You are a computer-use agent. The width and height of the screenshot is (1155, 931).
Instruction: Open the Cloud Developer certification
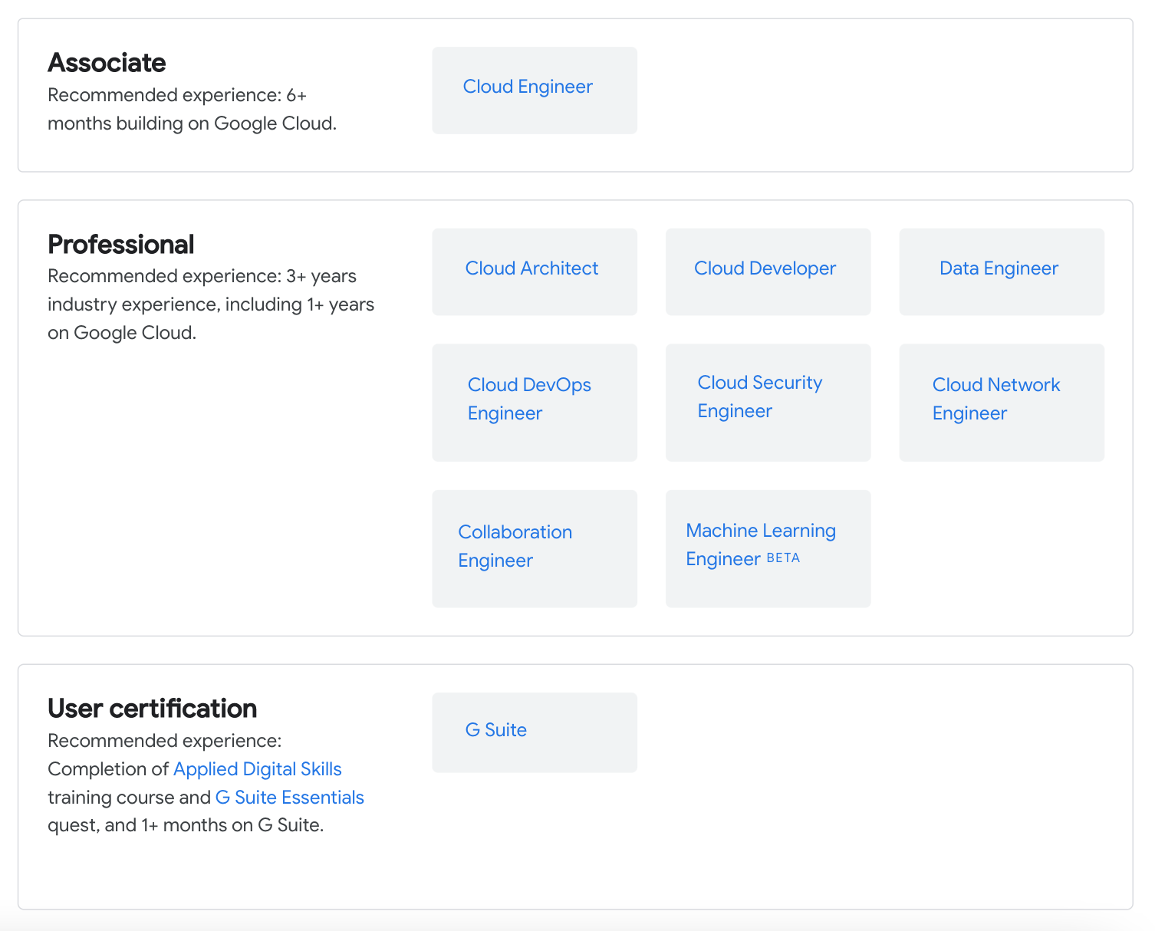[x=768, y=271]
